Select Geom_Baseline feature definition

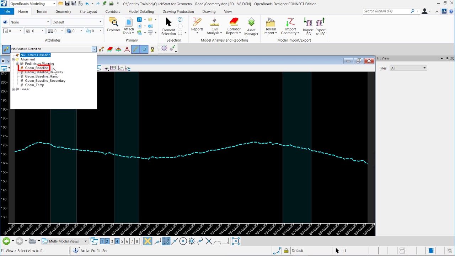(36, 68)
